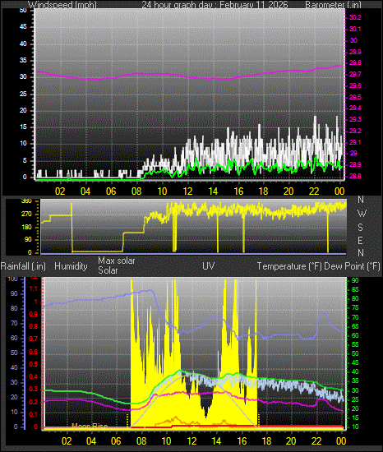Click hour 12 under the windspeed graph
Image resolution: width=383 pixels, height=452 pixels.
tap(187, 191)
